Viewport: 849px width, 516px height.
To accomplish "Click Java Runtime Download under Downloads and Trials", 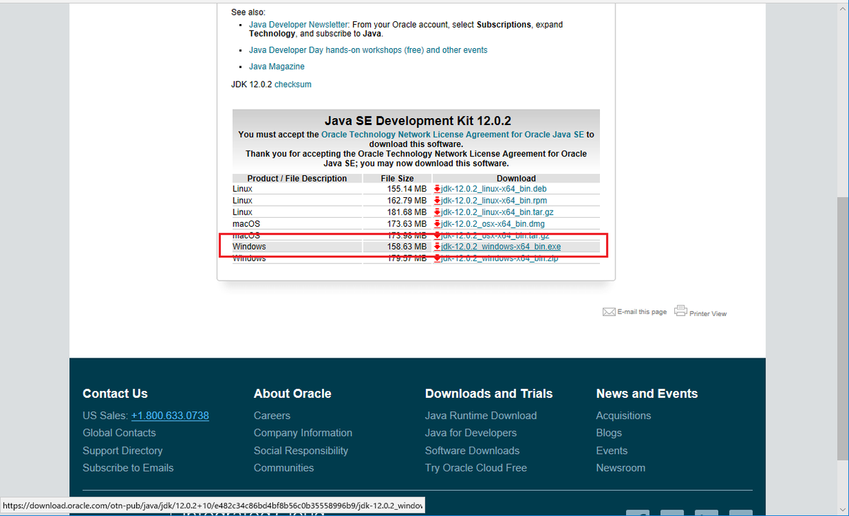I will [x=480, y=415].
